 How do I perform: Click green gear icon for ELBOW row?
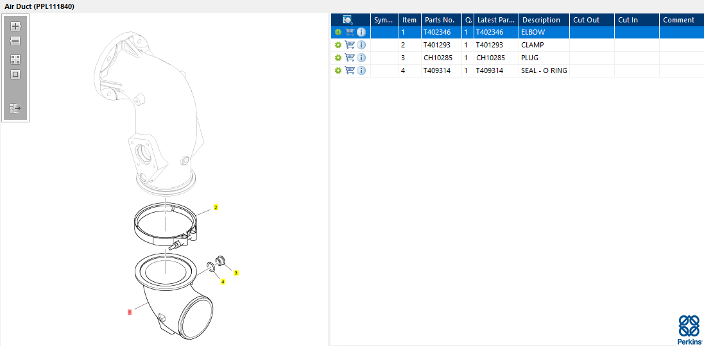[x=338, y=32]
